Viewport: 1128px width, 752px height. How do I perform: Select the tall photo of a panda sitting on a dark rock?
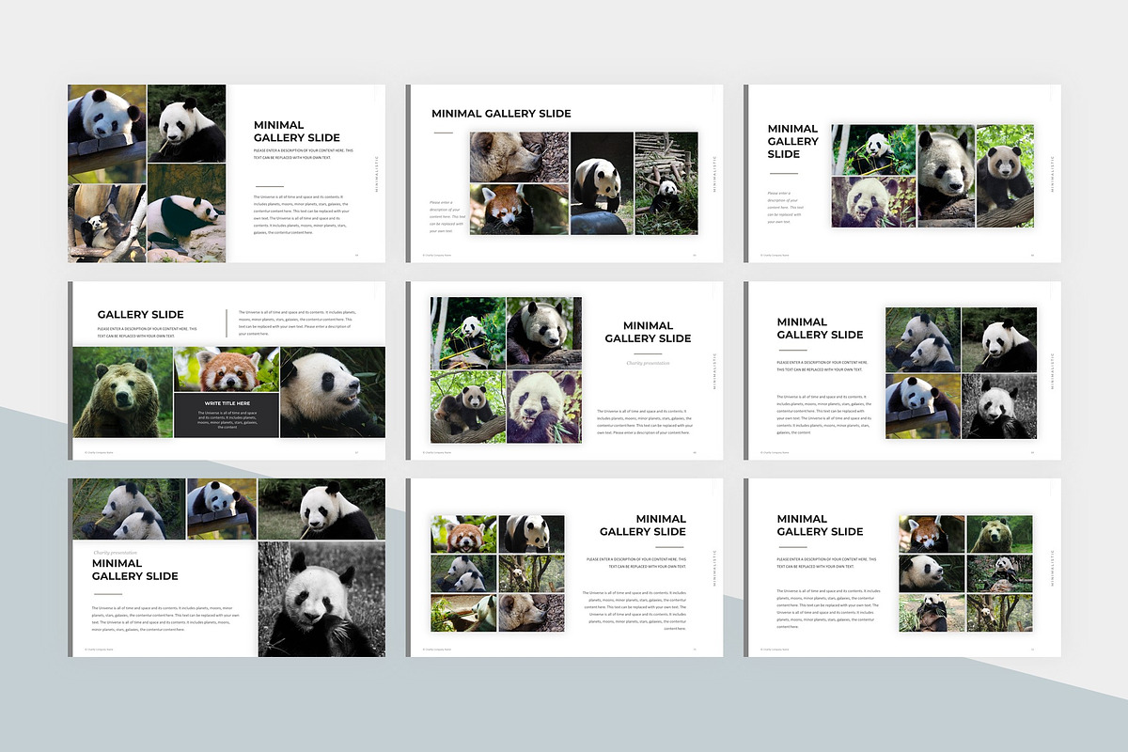(x=602, y=183)
